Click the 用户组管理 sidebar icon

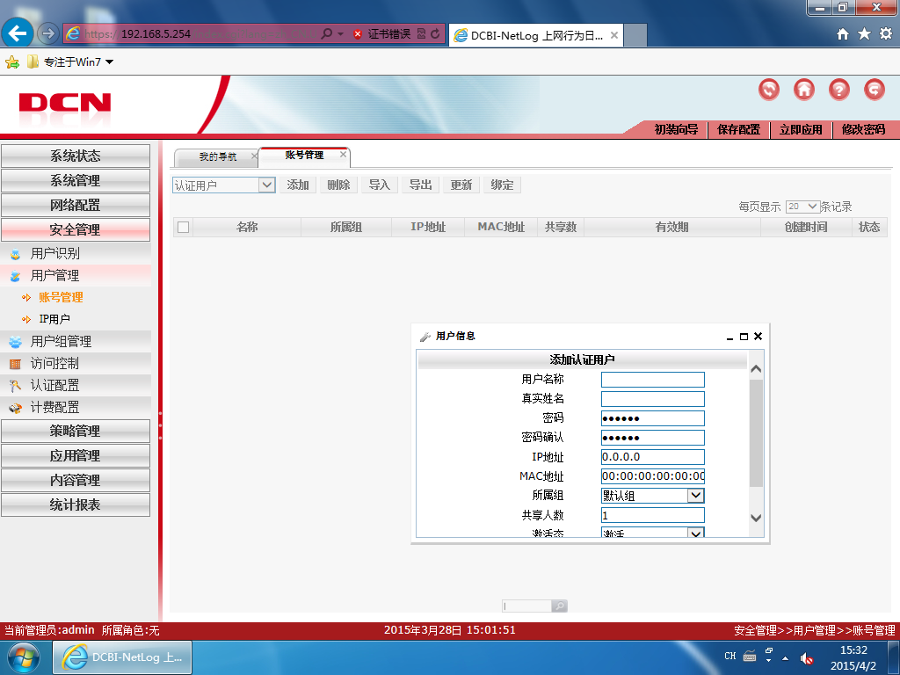tap(16, 342)
